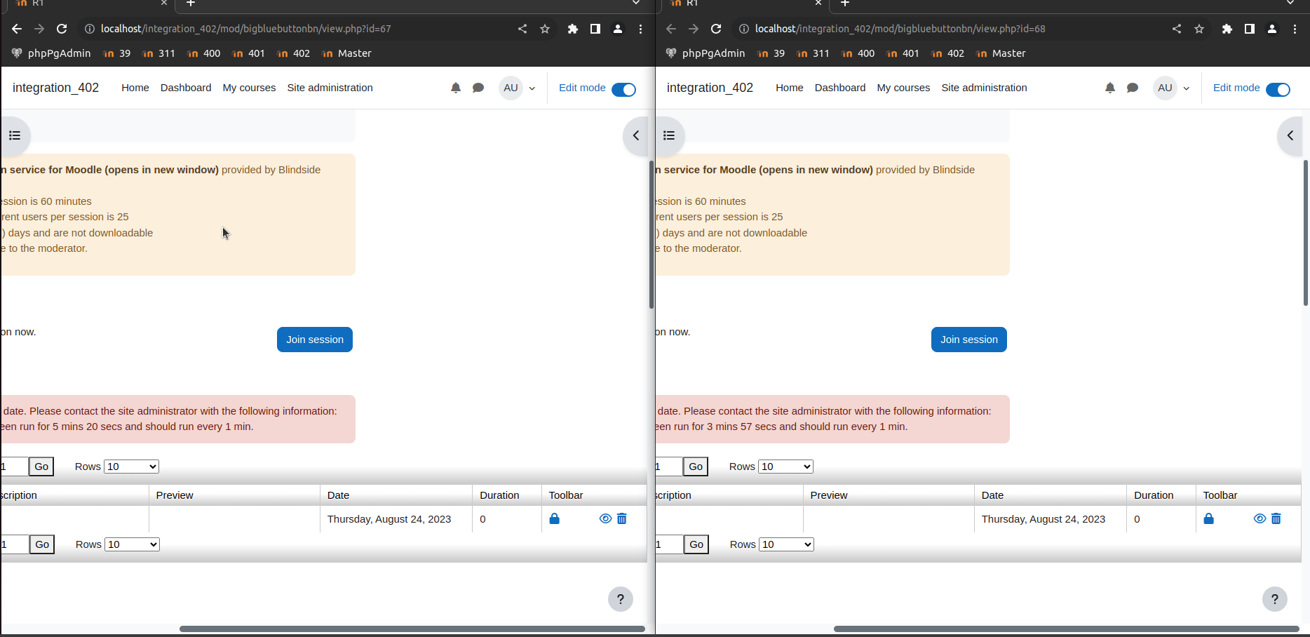Click trash icon in left recordings table

pyautogui.click(x=622, y=518)
